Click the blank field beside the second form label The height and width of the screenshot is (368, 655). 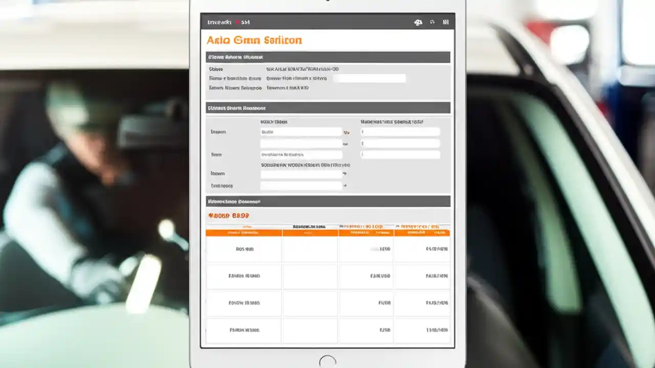coord(301,143)
